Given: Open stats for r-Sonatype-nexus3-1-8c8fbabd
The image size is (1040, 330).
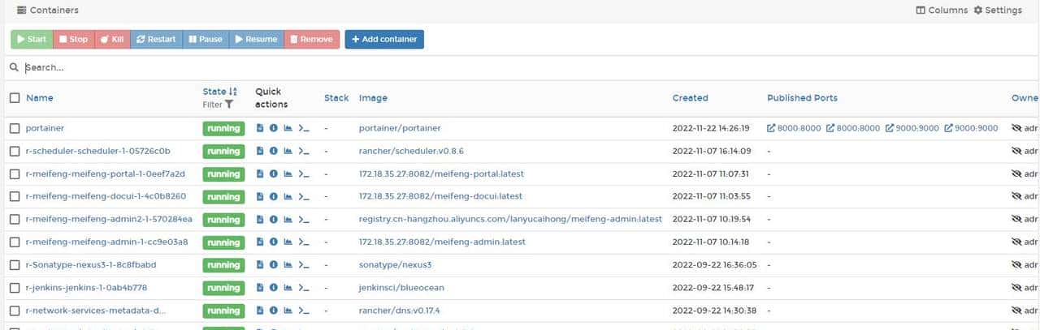Looking at the screenshot, I should tap(288, 264).
